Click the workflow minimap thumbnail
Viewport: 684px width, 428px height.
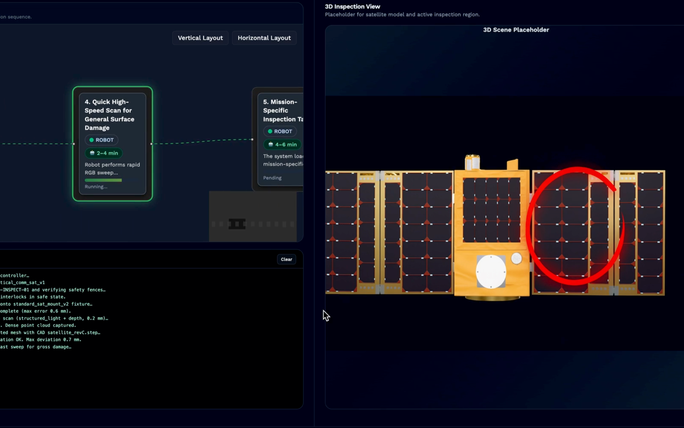[253, 217]
